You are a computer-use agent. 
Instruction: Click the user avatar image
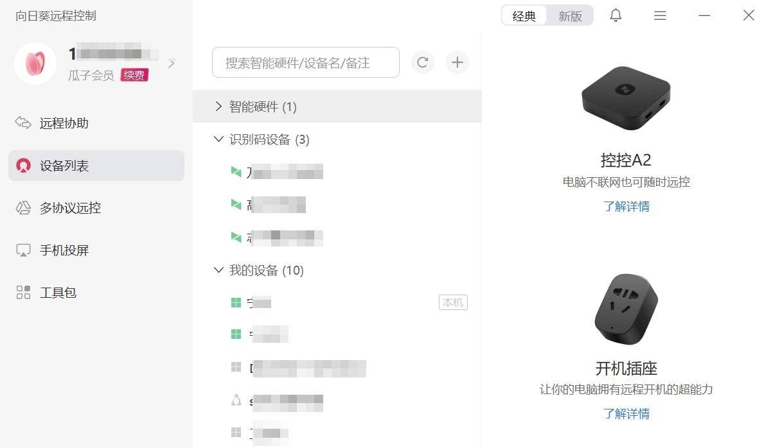pyautogui.click(x=35, y=63)
